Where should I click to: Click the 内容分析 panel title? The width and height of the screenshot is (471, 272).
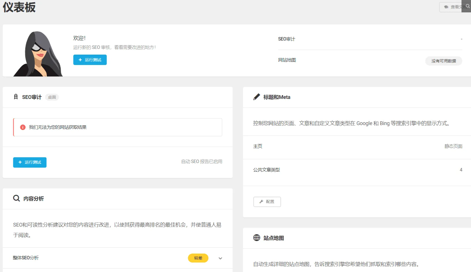tap(34, 199)
